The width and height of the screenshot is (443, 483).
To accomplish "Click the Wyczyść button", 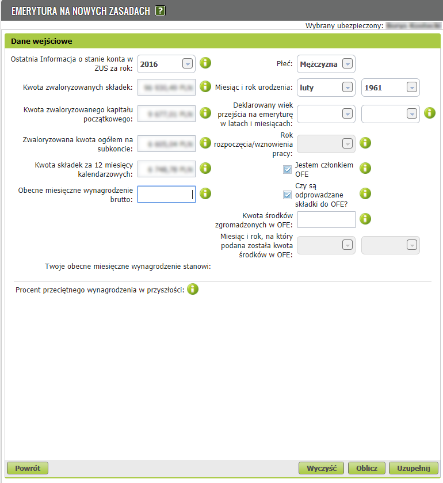I will pyautogui.click(x=322, y=468).
